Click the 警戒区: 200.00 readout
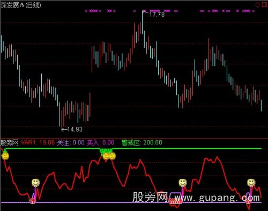The image size is (268, 211). pos(142,142)
